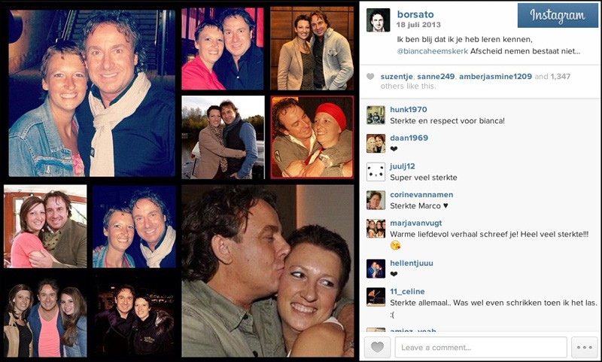Image resolution: width=602 pixels, height=362 pixels.
Task: Click the Leave a comment input field
Action: tap(481, 348)
